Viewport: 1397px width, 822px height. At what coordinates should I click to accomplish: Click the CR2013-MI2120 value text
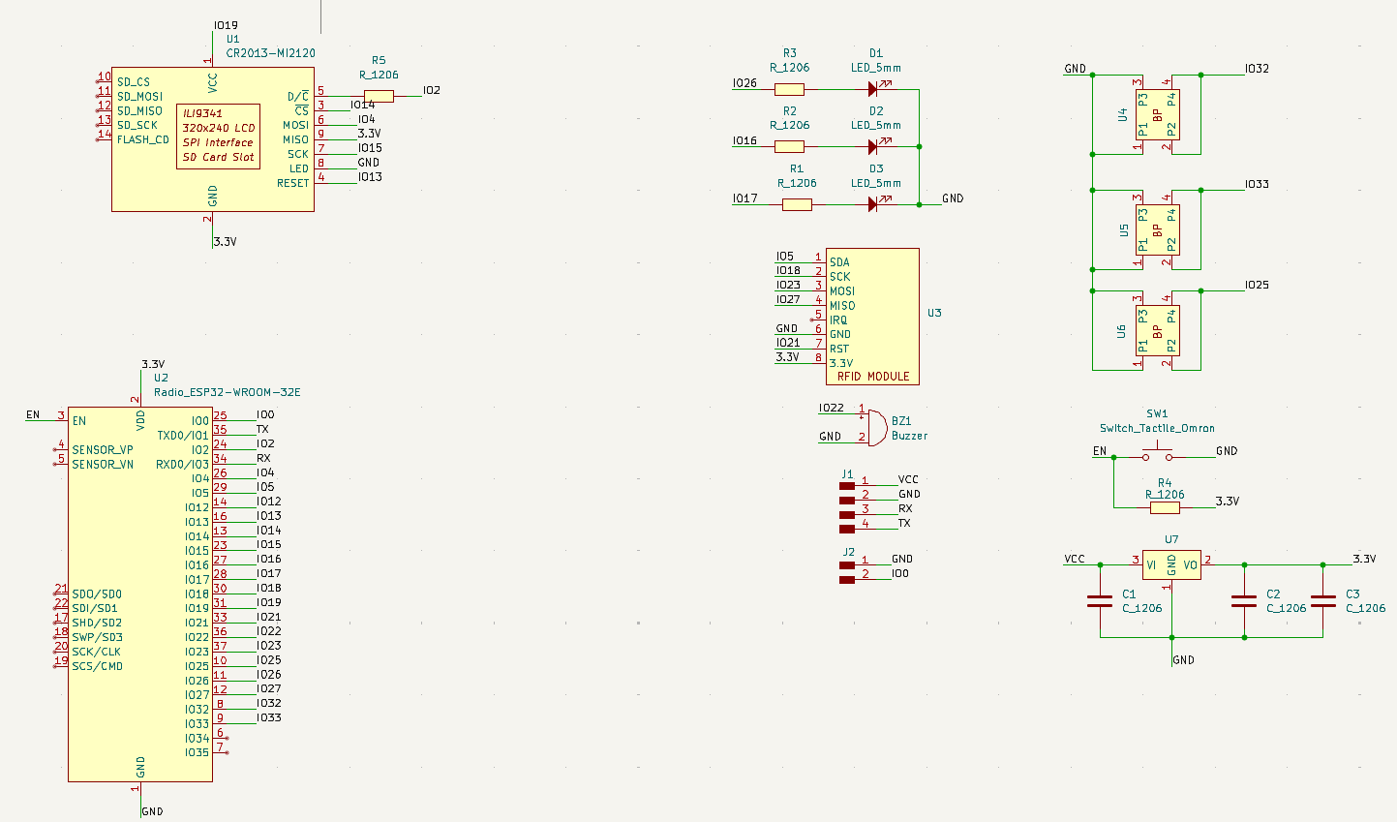click(270, 53)
